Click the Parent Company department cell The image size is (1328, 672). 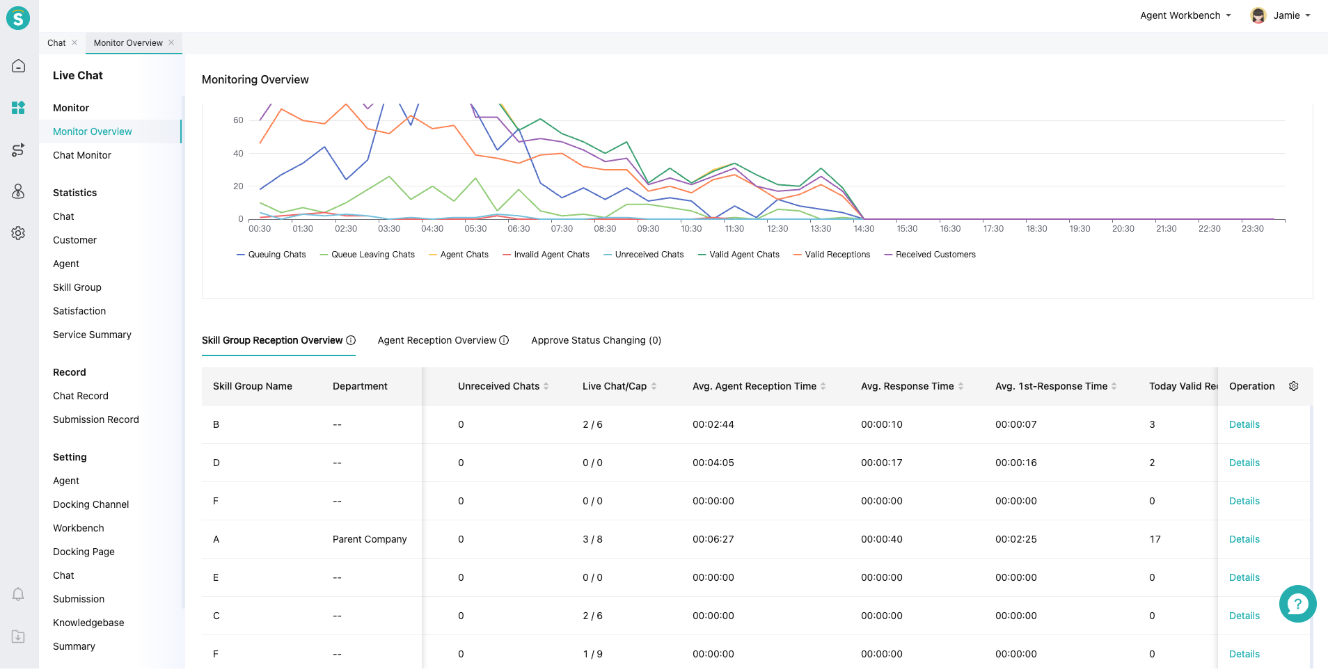(x=370, y=539)
